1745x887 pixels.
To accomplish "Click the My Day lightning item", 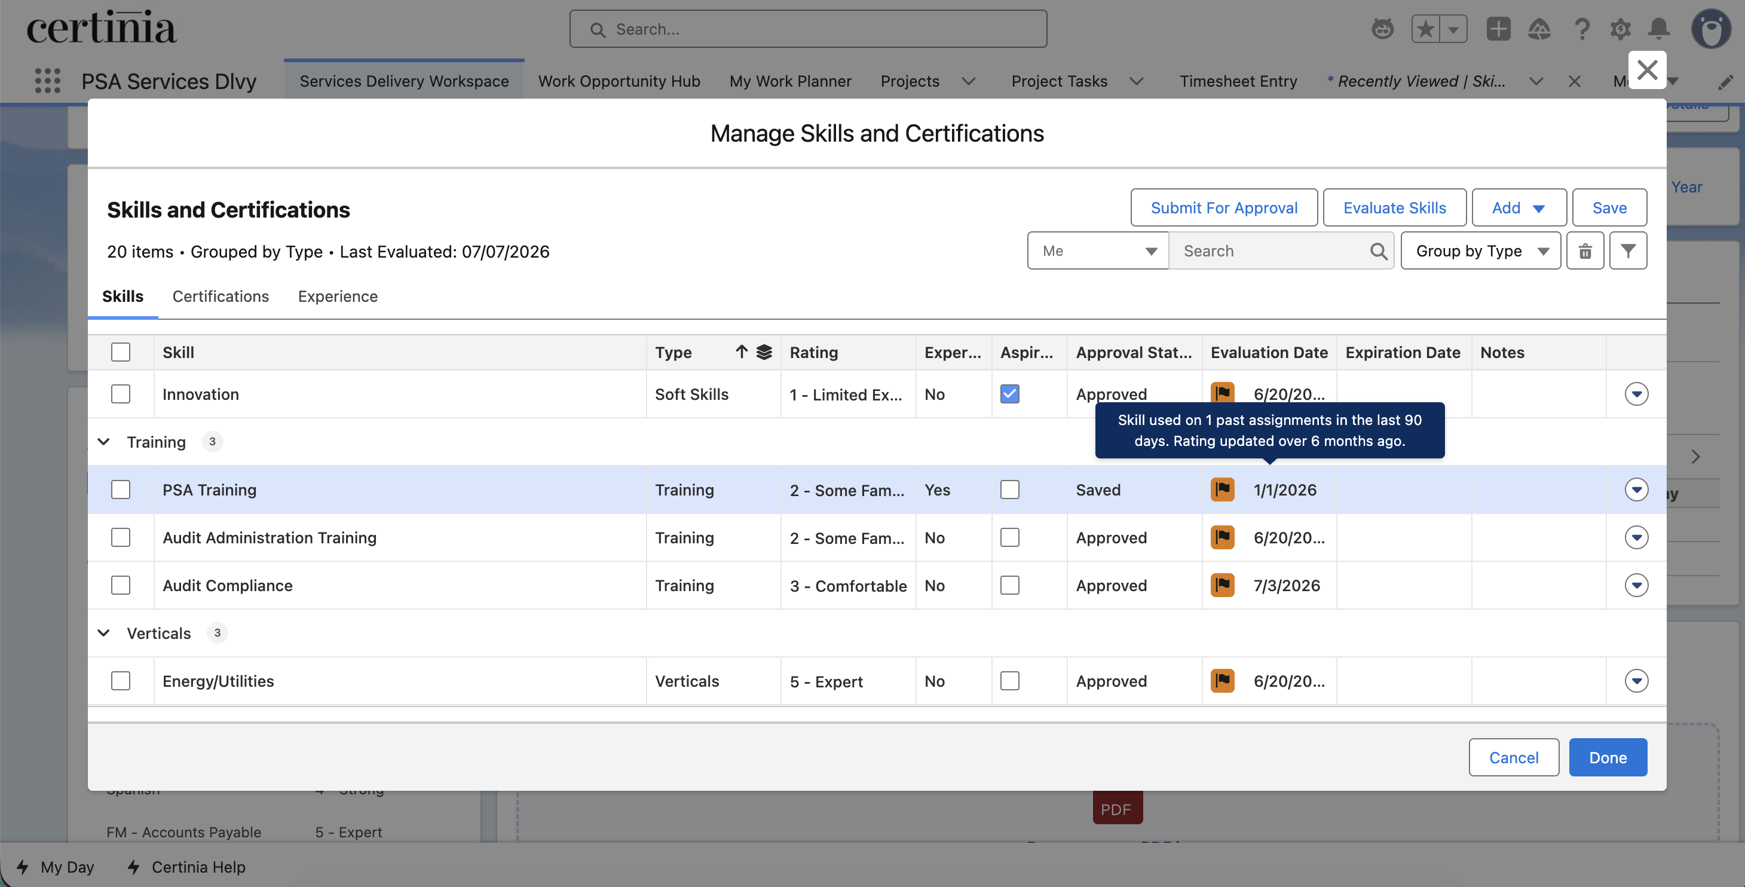I will tap(56, 867).
